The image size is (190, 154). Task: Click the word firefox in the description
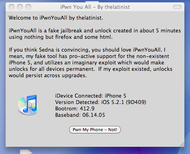click(63, 37)
